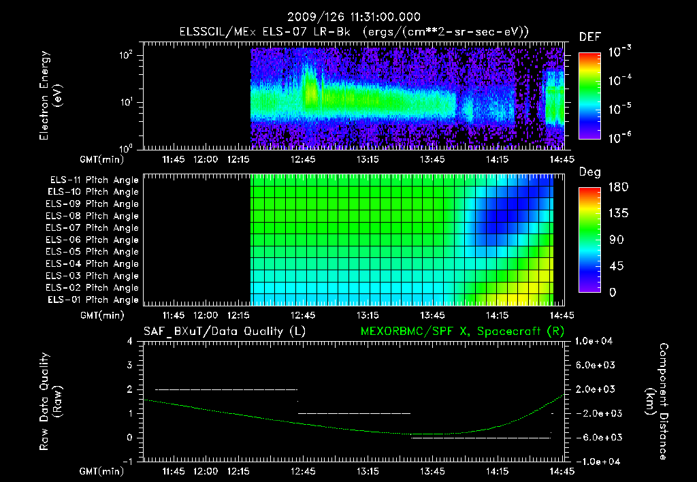Click the white quality line at level 2

pos(226,389)
